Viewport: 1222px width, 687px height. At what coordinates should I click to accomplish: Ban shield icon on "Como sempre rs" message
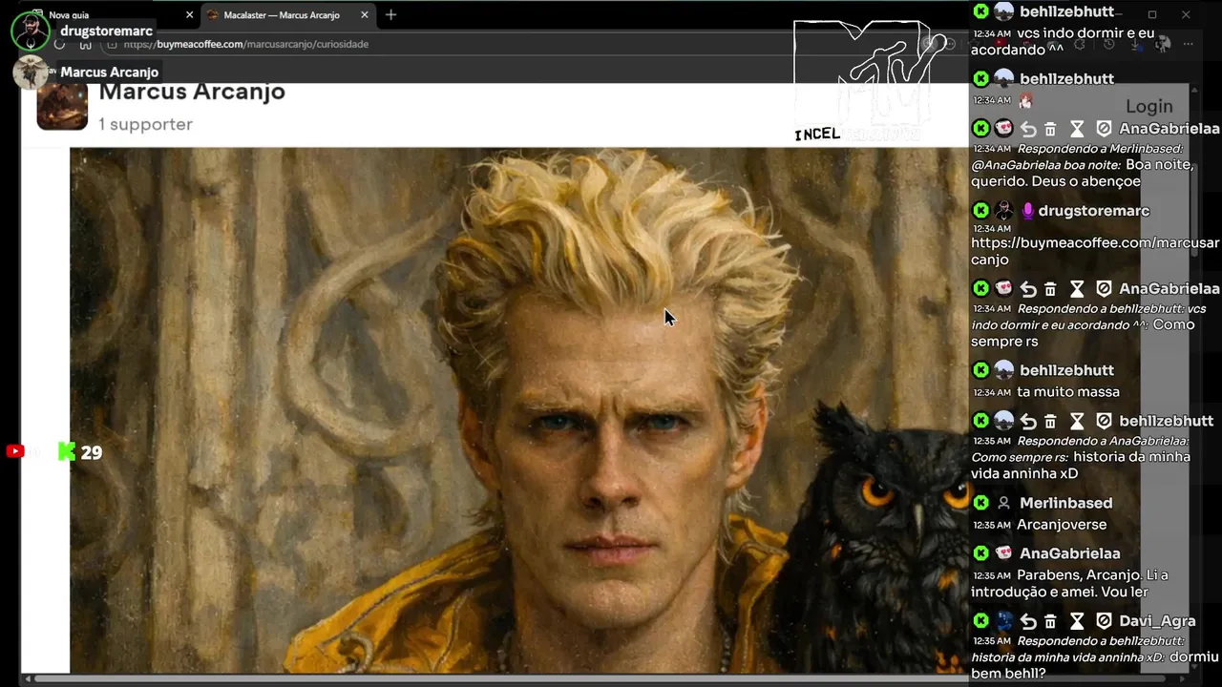1104,289
